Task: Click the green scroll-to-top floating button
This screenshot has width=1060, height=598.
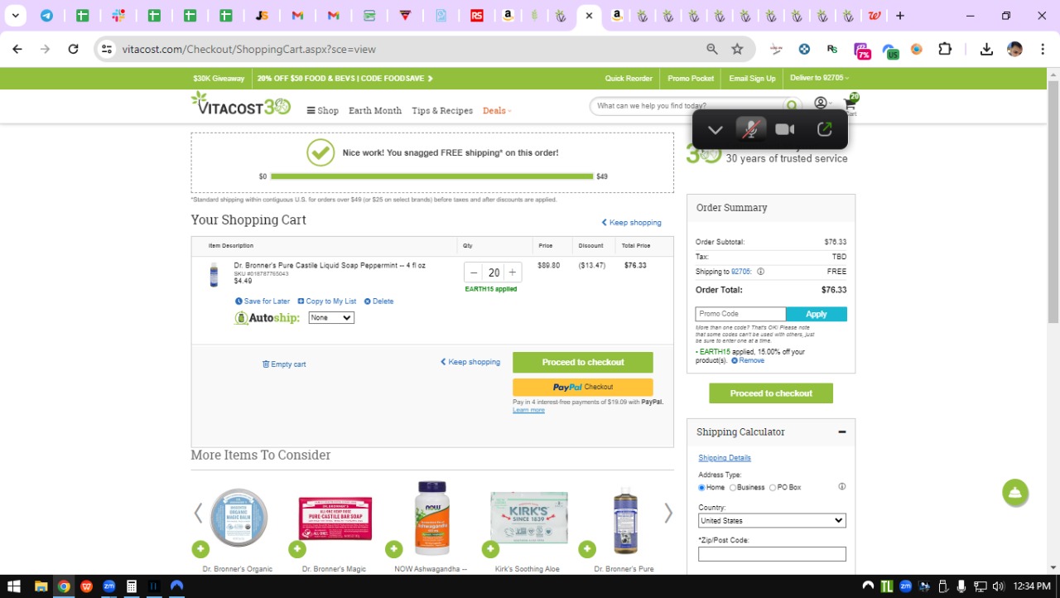Action: click(1014, 493)
